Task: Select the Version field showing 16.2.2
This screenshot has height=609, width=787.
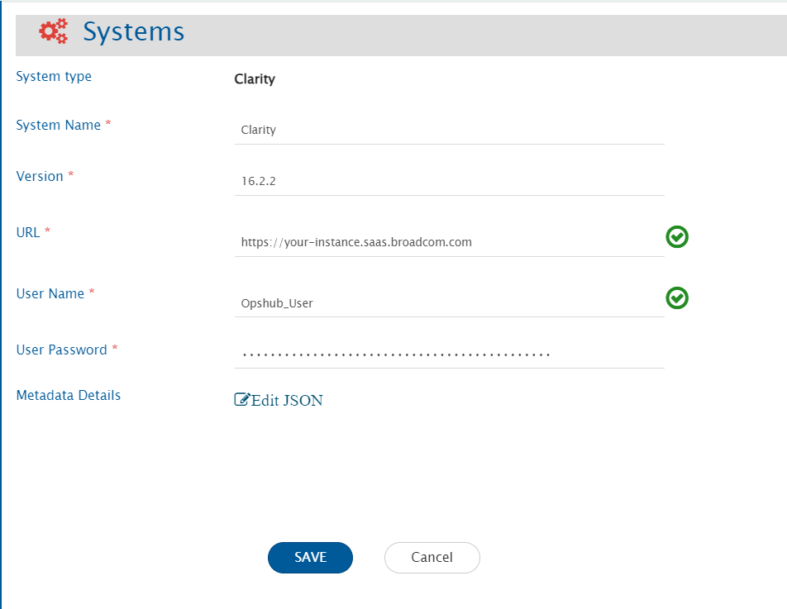Action: pos(449,181)
